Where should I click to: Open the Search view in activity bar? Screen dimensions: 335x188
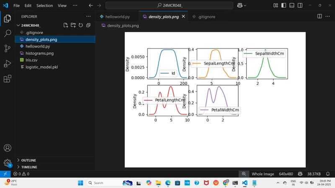click(x=8, y=33)
